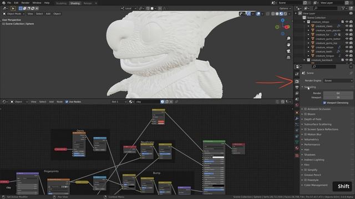
Task: Open the Local transform orientation dropdown
Action: point(129,8)
